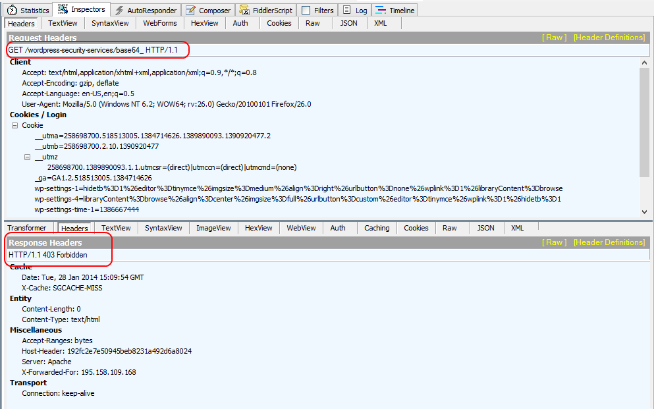Screen dimensions: 654x409
Task: Select the Accept-Encoding header line
Action: pos(70,83)
